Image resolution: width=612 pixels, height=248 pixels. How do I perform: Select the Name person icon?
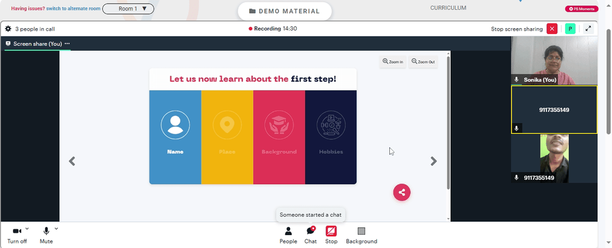(x=175, y=125)
